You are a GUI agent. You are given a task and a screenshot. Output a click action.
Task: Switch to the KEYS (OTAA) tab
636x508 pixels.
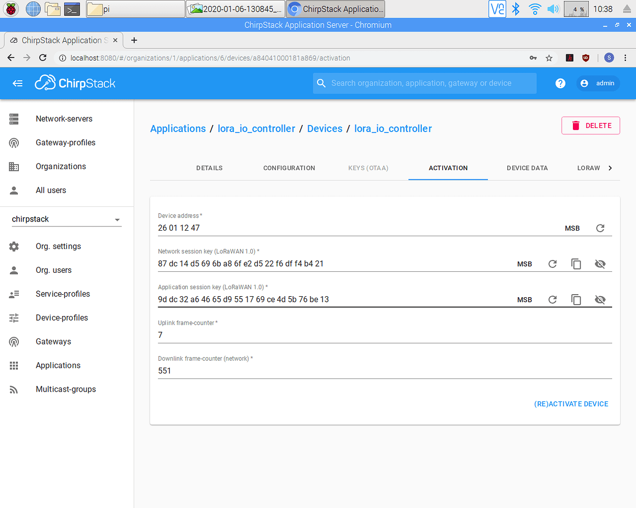click(368, 168)
